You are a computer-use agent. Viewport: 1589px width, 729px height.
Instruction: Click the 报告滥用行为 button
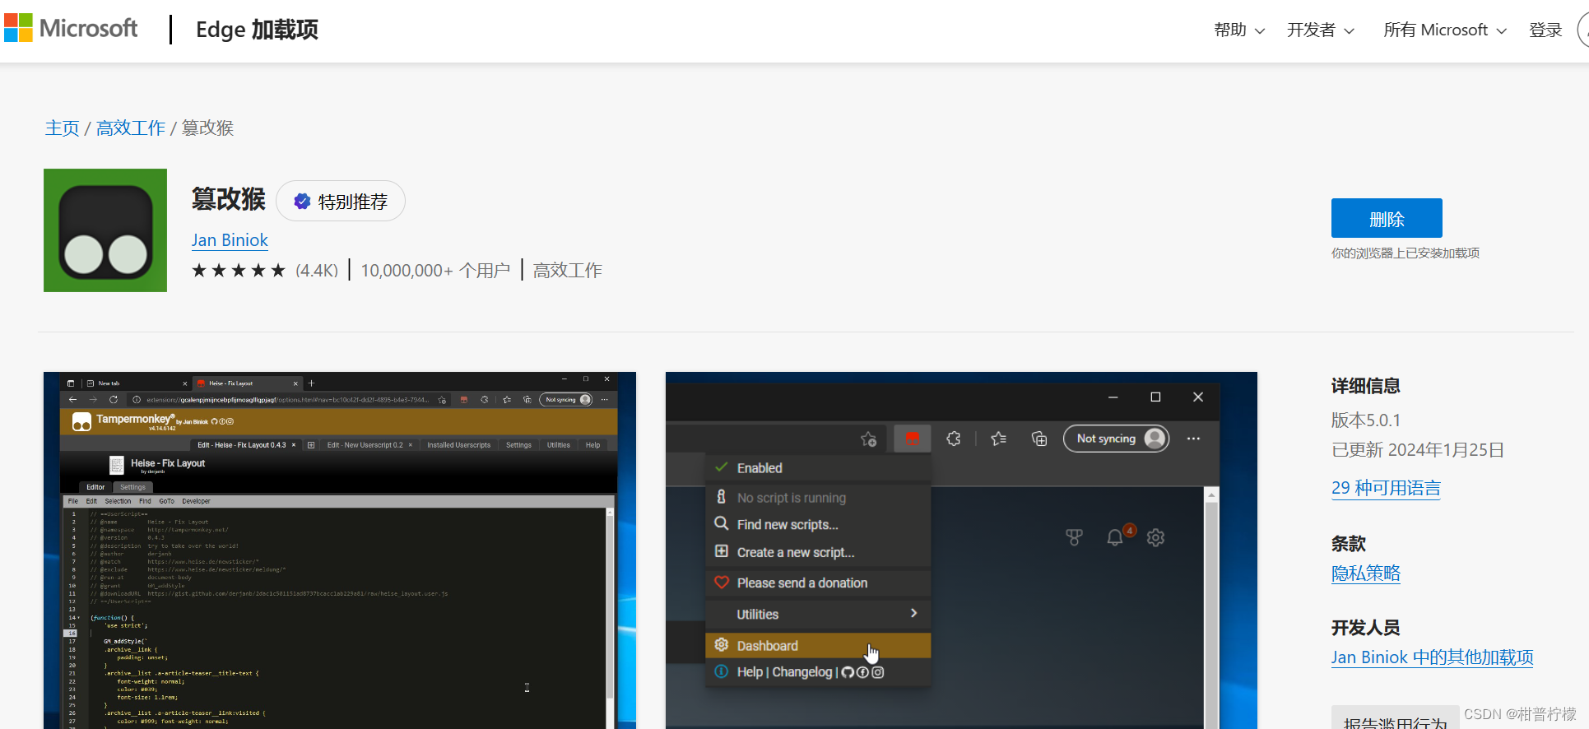1396,717
